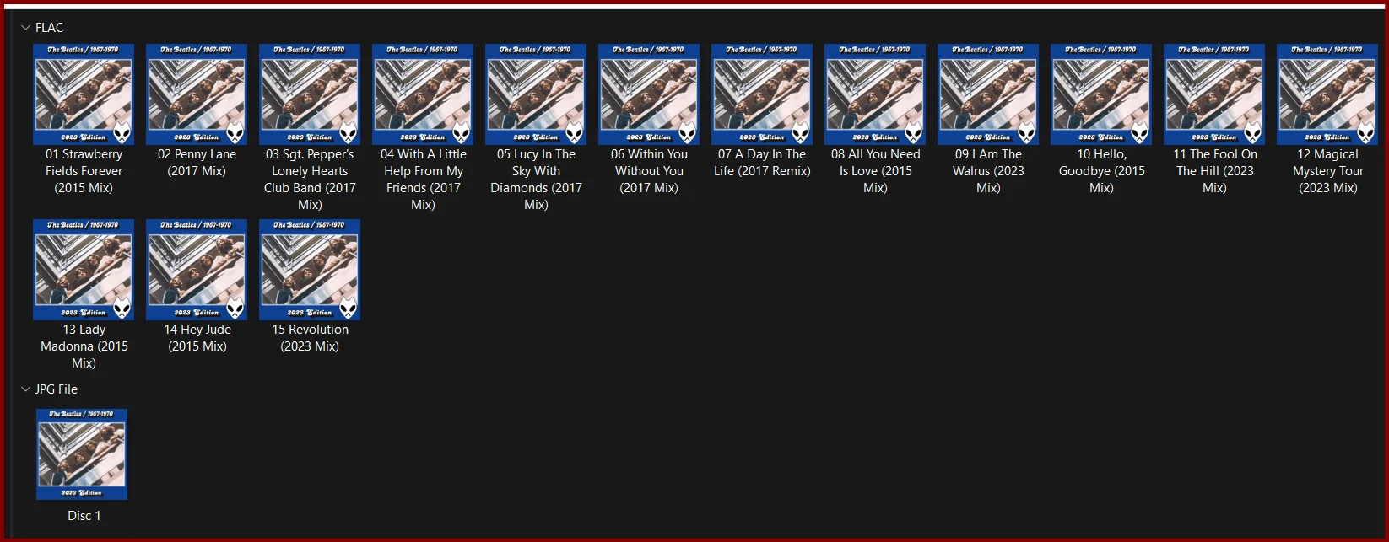Select the 04 With A Little Help file icon
The height and width of the screenshot is (542, 1389).
pos(423,94)
